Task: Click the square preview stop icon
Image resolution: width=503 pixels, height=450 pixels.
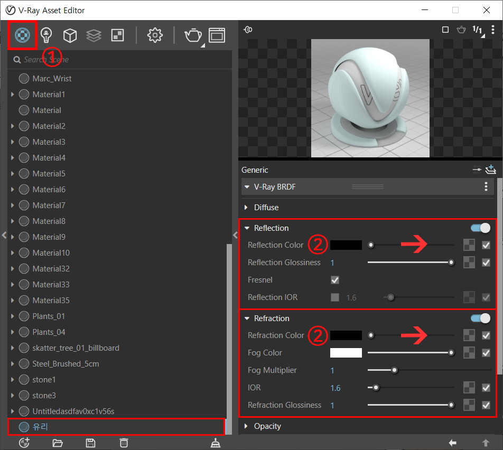Action: (445, 30)
